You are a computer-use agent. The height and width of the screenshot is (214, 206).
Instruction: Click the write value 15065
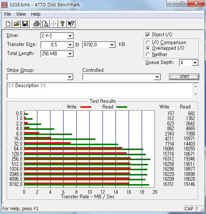tap(169, 149)
